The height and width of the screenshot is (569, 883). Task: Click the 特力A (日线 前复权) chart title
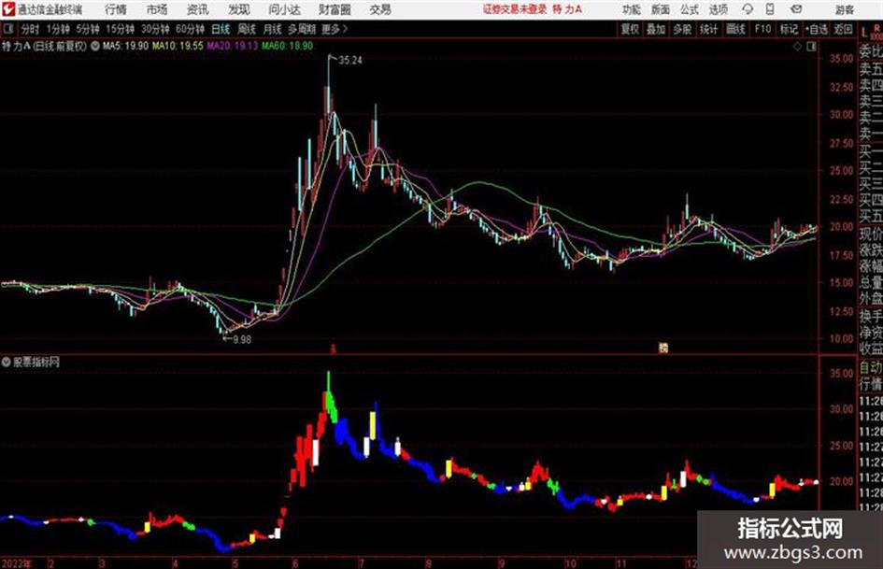click(x=45, y=46)
